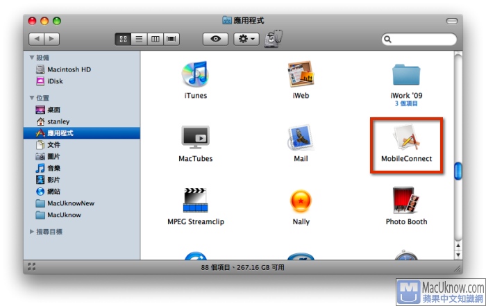Image resolution: width=486 pixels, height=306 pixels.
Task: Click the blue vertical scrollbar thumb
Action: [x=458, y=171]
